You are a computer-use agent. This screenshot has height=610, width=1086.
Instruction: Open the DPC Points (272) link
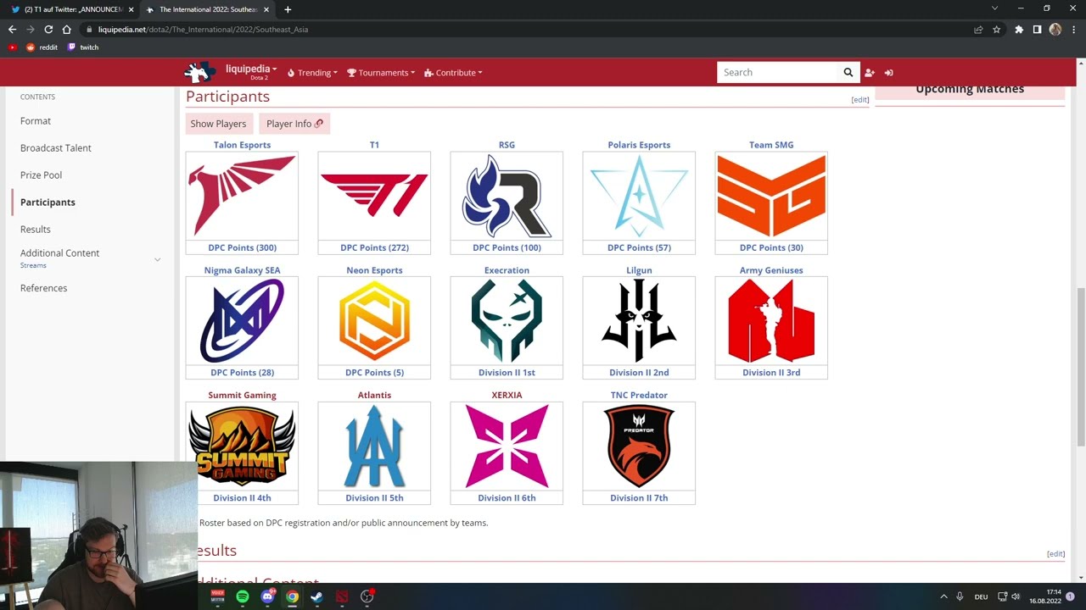tap(374, 247)
